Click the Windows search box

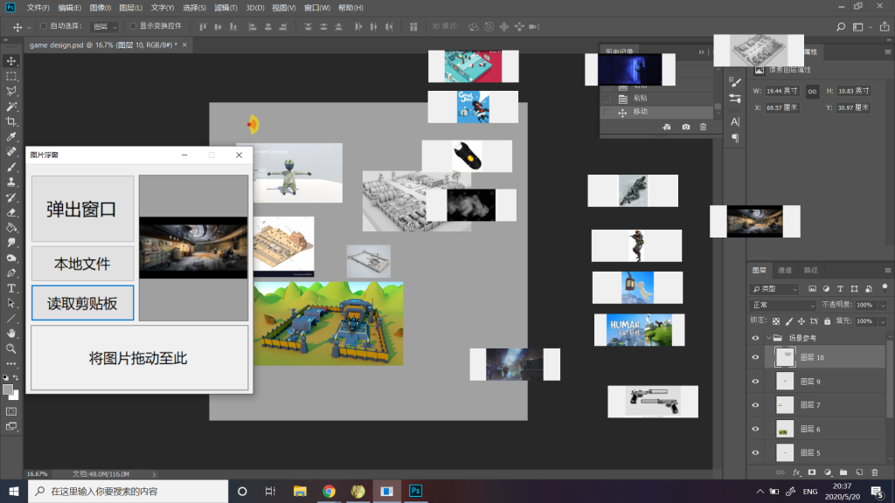[128, 491]
